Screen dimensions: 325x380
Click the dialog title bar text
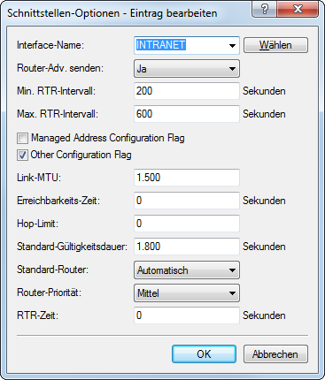tap(112, 13)
